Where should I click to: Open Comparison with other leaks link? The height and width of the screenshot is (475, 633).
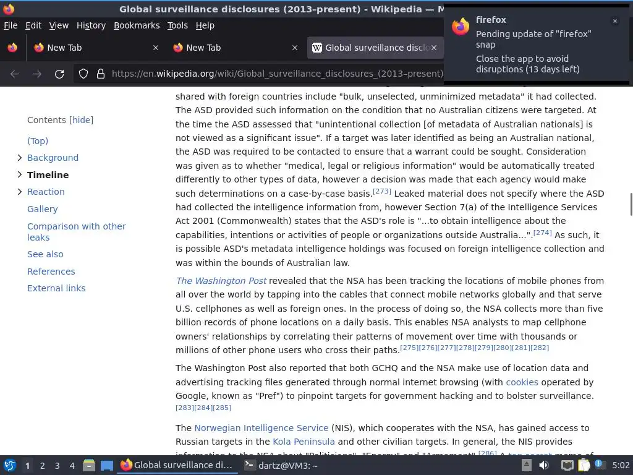[76, 232]
